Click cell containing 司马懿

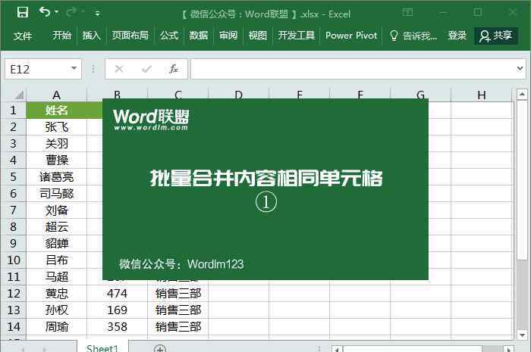pos(57,193)
